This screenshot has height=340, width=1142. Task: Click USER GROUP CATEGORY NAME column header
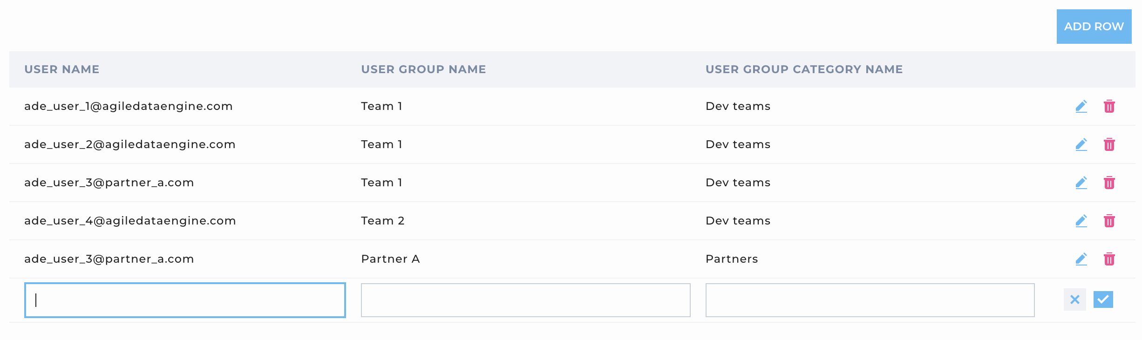point(804,69)
